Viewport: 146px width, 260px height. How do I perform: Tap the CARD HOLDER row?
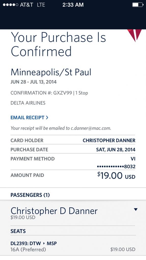tap(73, 140)
